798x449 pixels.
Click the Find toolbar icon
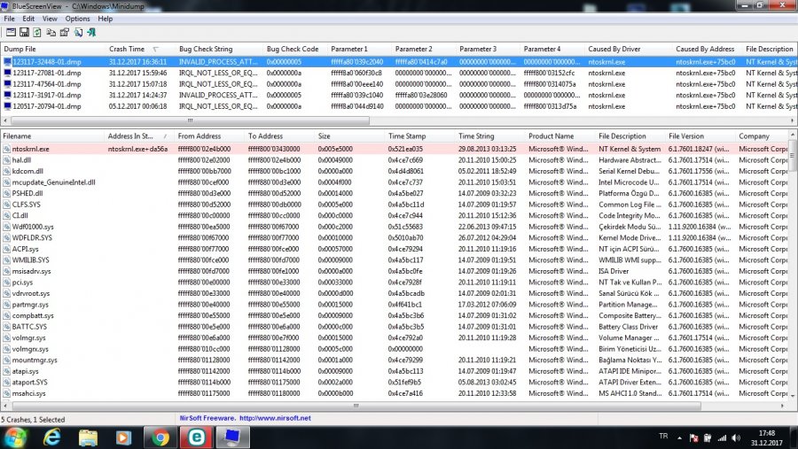click(x=78, y=33)
